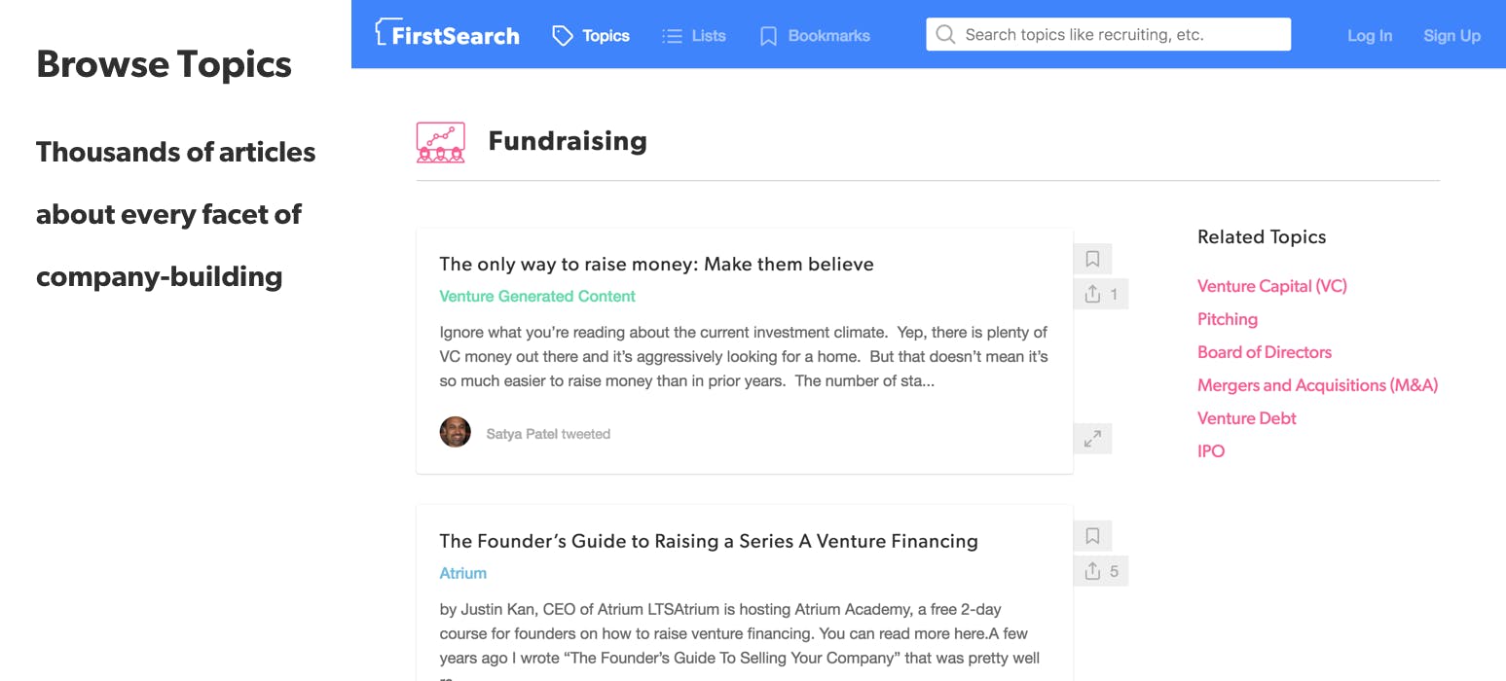
Task: Share the Series A Venture Financing article
Action: [1092, 571]
